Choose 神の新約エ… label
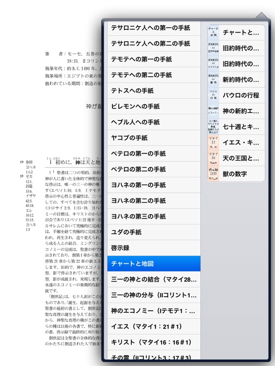 (x=241, y=111)
